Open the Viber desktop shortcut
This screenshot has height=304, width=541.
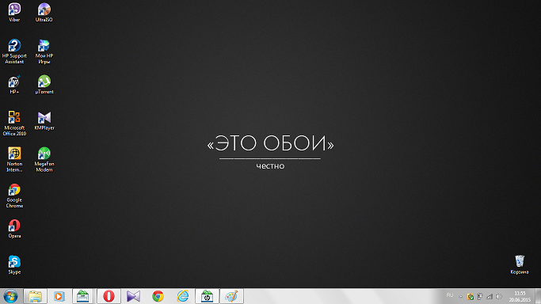tap(14, 12)
